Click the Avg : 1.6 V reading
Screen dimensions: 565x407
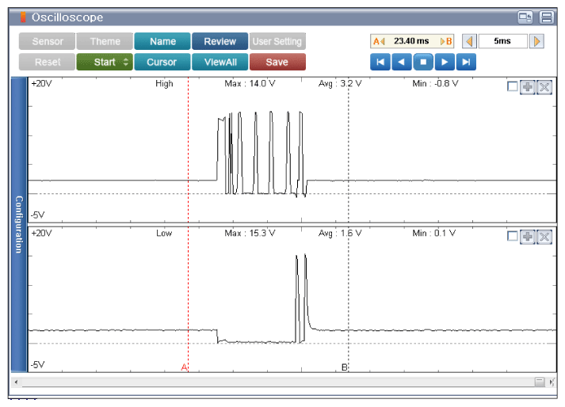(340, 234)
